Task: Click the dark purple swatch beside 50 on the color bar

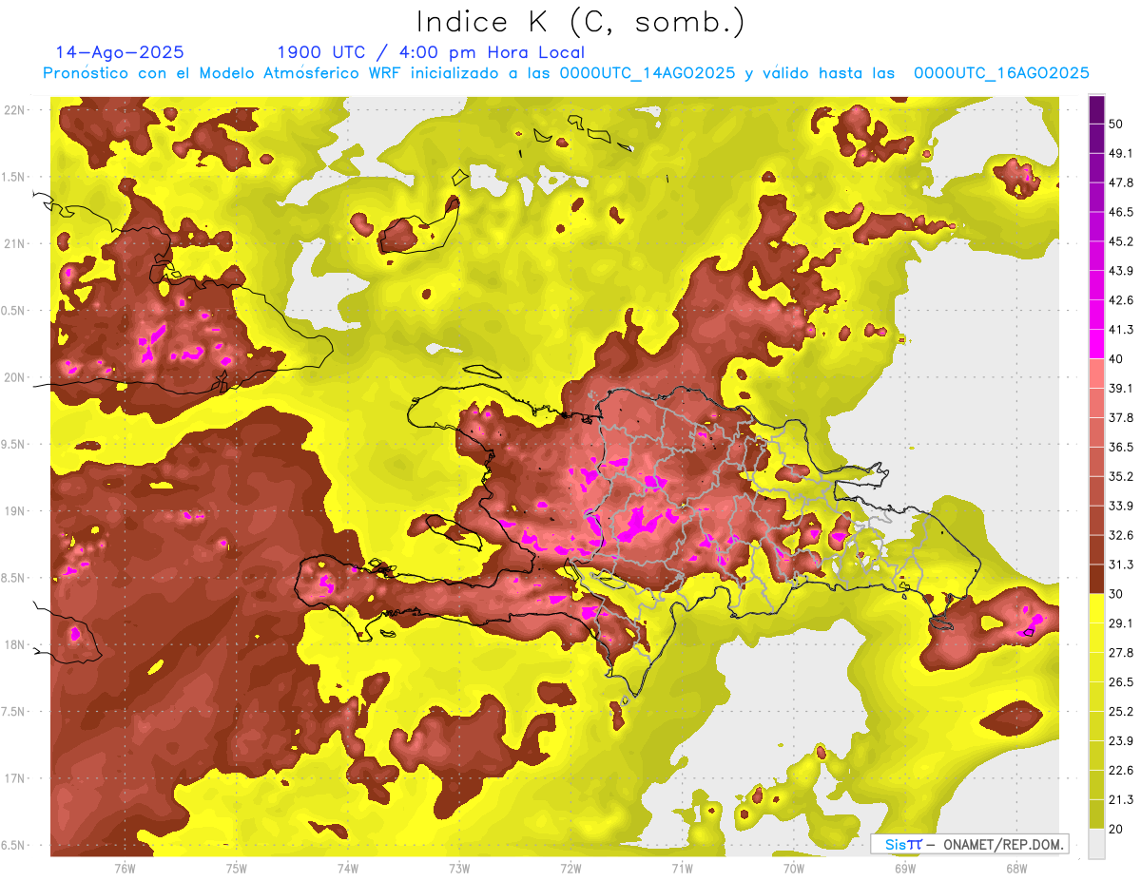Action: tap(1096, 110)
